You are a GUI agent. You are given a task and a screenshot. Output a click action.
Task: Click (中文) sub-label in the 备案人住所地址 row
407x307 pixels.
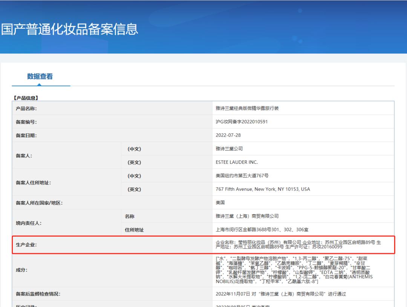(134, 176)
